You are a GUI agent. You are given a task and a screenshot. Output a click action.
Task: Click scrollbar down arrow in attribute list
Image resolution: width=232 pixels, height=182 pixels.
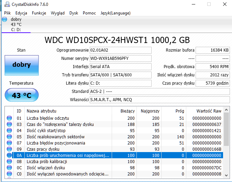coord(226,175)
